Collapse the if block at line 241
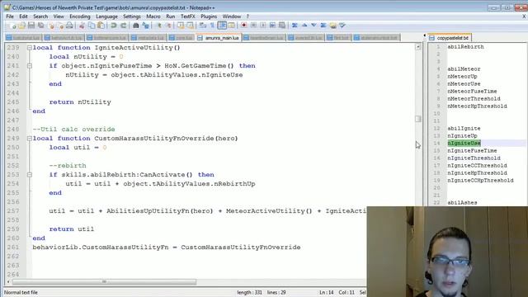The image size is (528, 297). (30, 66)
